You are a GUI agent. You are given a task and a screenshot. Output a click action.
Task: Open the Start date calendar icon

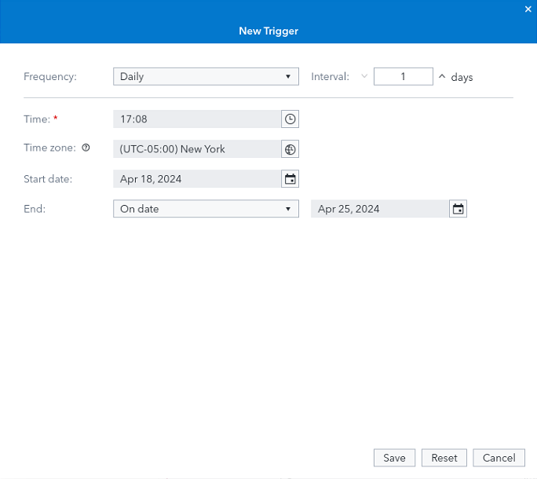click(x=290, y=179)
